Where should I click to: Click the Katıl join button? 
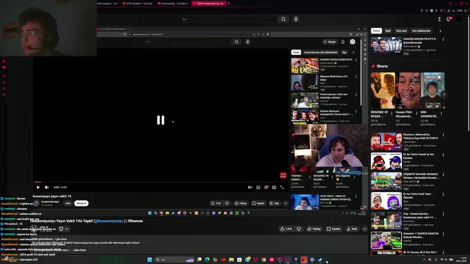[x=68, y=203]
